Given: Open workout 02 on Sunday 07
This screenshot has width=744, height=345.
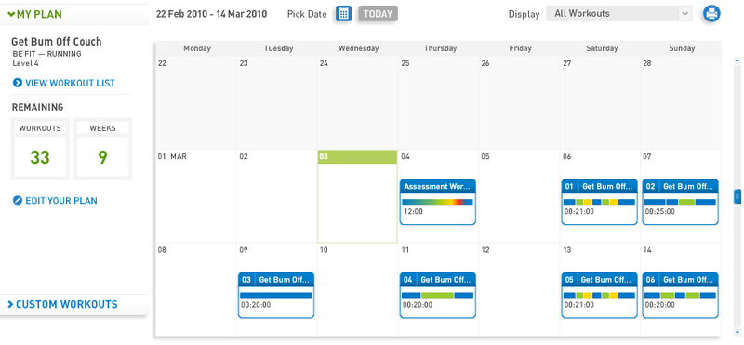Looking at the screenshot, I should click(680, 202).
